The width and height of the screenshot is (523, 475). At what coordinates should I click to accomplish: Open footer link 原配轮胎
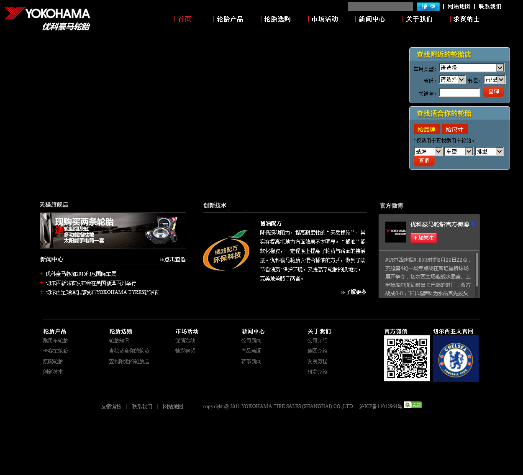53,361
